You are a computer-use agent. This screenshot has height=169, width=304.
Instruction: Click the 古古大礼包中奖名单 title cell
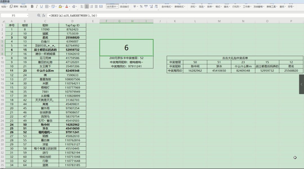coord(235,58)
